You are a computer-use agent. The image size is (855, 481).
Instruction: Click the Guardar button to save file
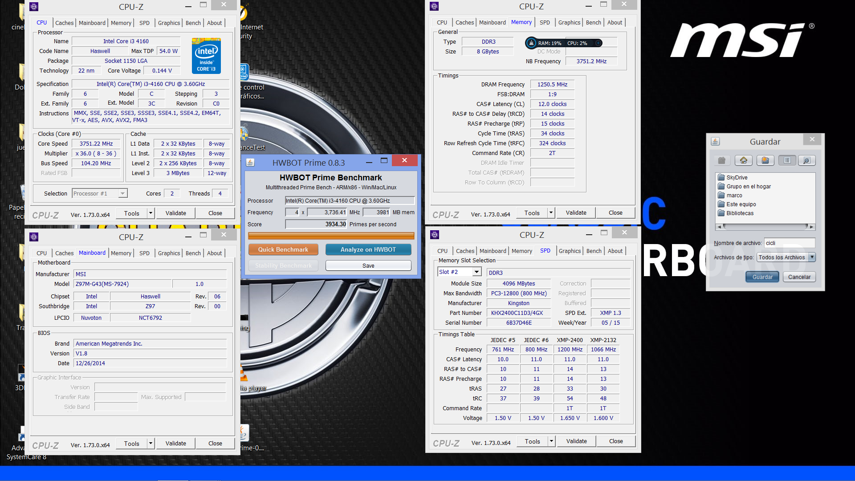(762, 277)
